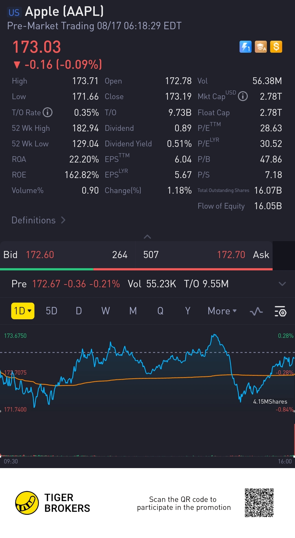Open chart display settings icon

tap(280, 311)
